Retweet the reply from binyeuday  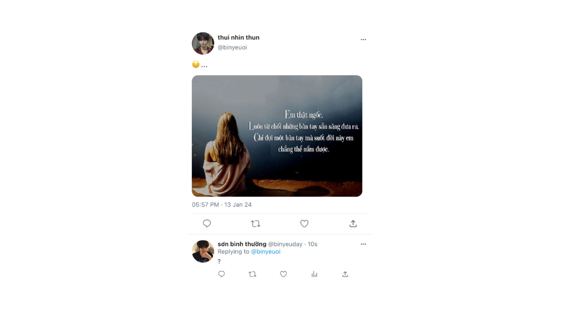(x=252, y=274)
